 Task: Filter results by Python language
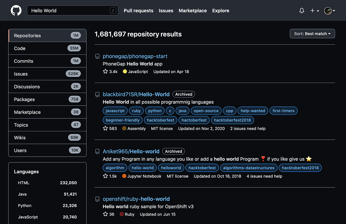point(48,206)
